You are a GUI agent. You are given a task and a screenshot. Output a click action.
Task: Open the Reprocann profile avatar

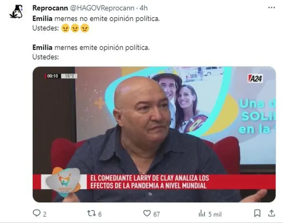16,12
